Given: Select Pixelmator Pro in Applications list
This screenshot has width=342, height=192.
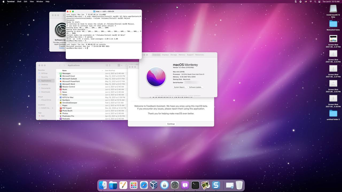Looking at the screenshot, I should coord(92,116).
